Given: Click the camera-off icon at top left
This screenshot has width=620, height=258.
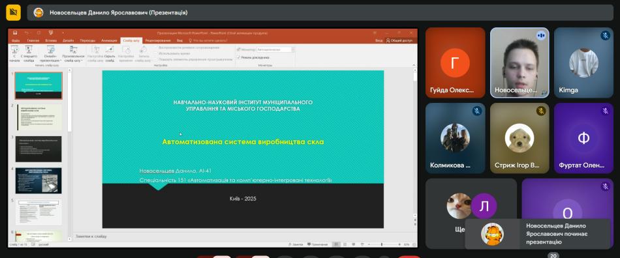Looking at the screenshot, I should click(x=13, y=12).
